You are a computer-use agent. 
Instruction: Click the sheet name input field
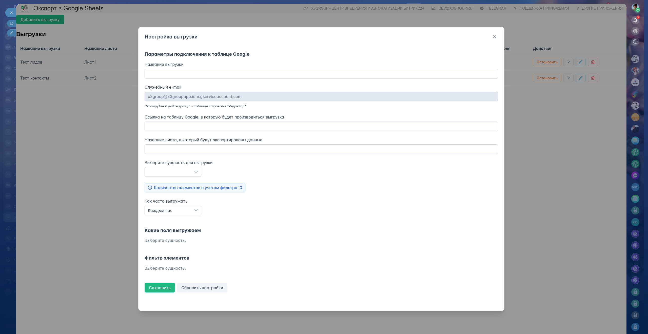(x=321, y=149)
